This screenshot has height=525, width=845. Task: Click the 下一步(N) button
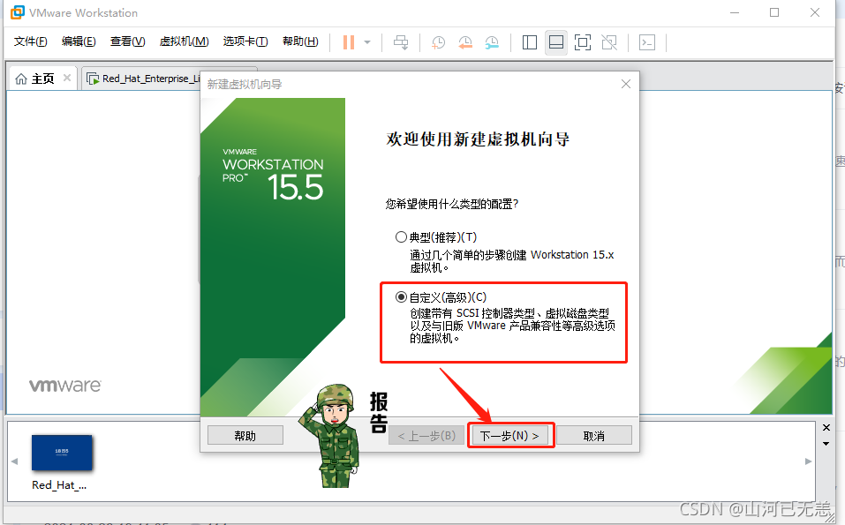509,436
